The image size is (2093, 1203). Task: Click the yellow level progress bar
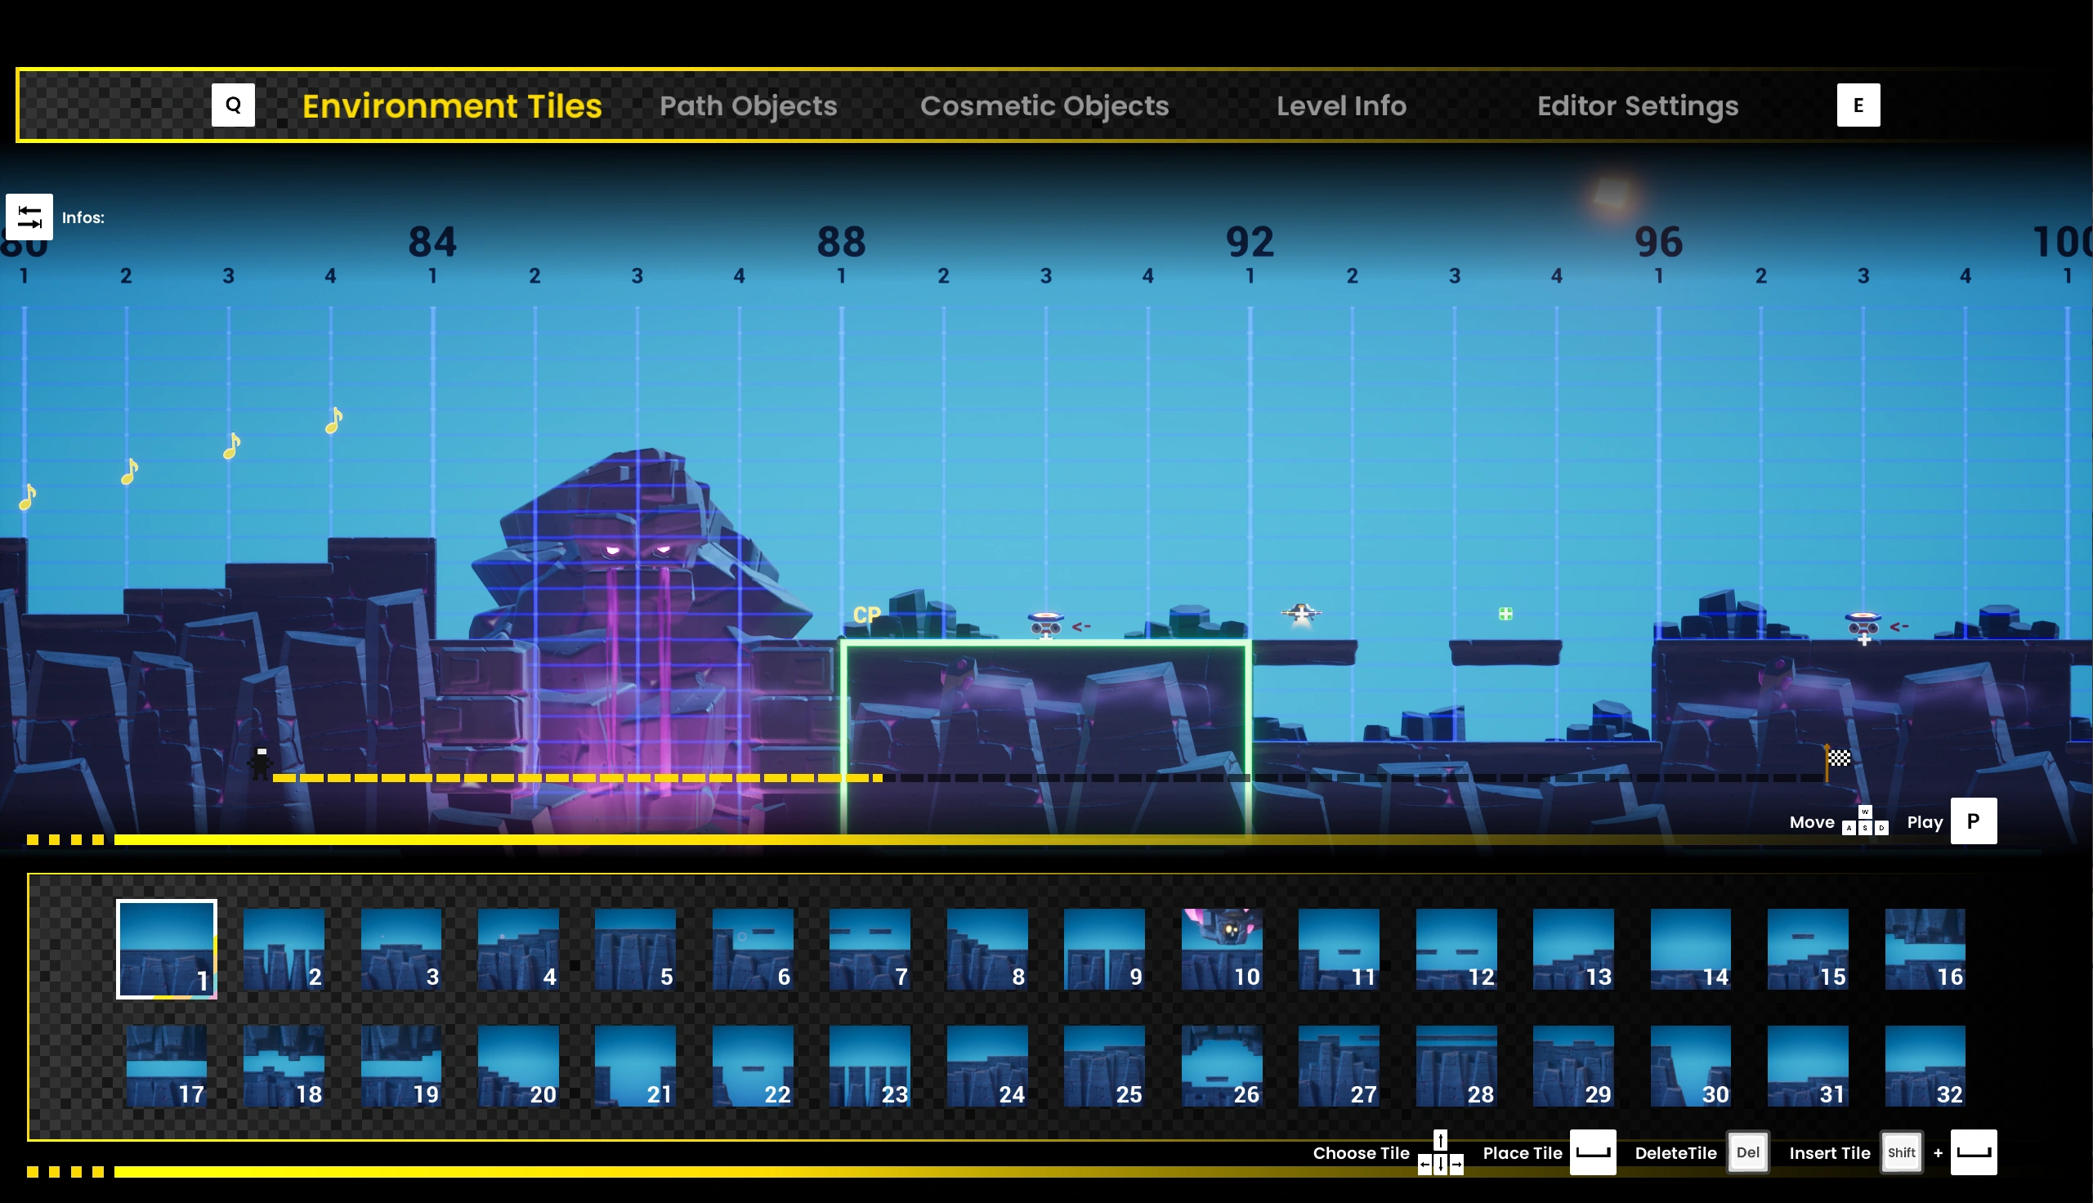coord(578,839)
